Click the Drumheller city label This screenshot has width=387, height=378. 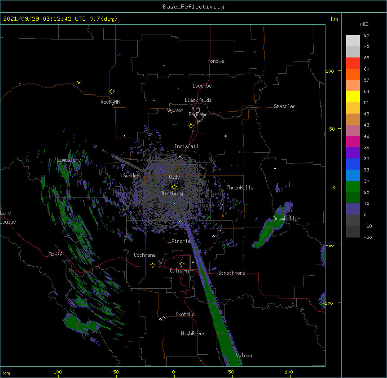[286, 219]
